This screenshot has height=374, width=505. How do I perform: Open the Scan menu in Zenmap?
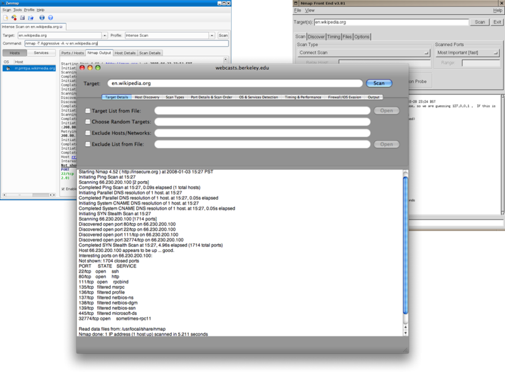(6, 10)
